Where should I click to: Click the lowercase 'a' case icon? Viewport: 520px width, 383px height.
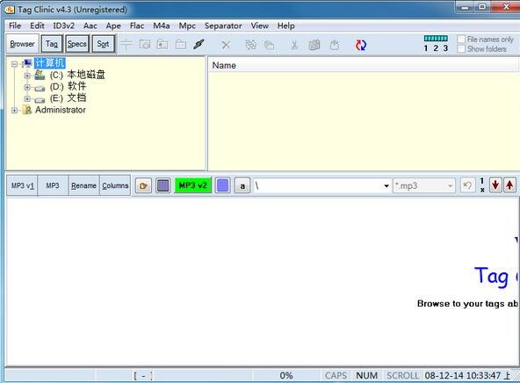pyautogui.click(x=242, y=185)
